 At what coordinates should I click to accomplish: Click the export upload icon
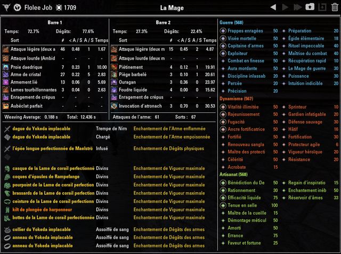point(310,7)
